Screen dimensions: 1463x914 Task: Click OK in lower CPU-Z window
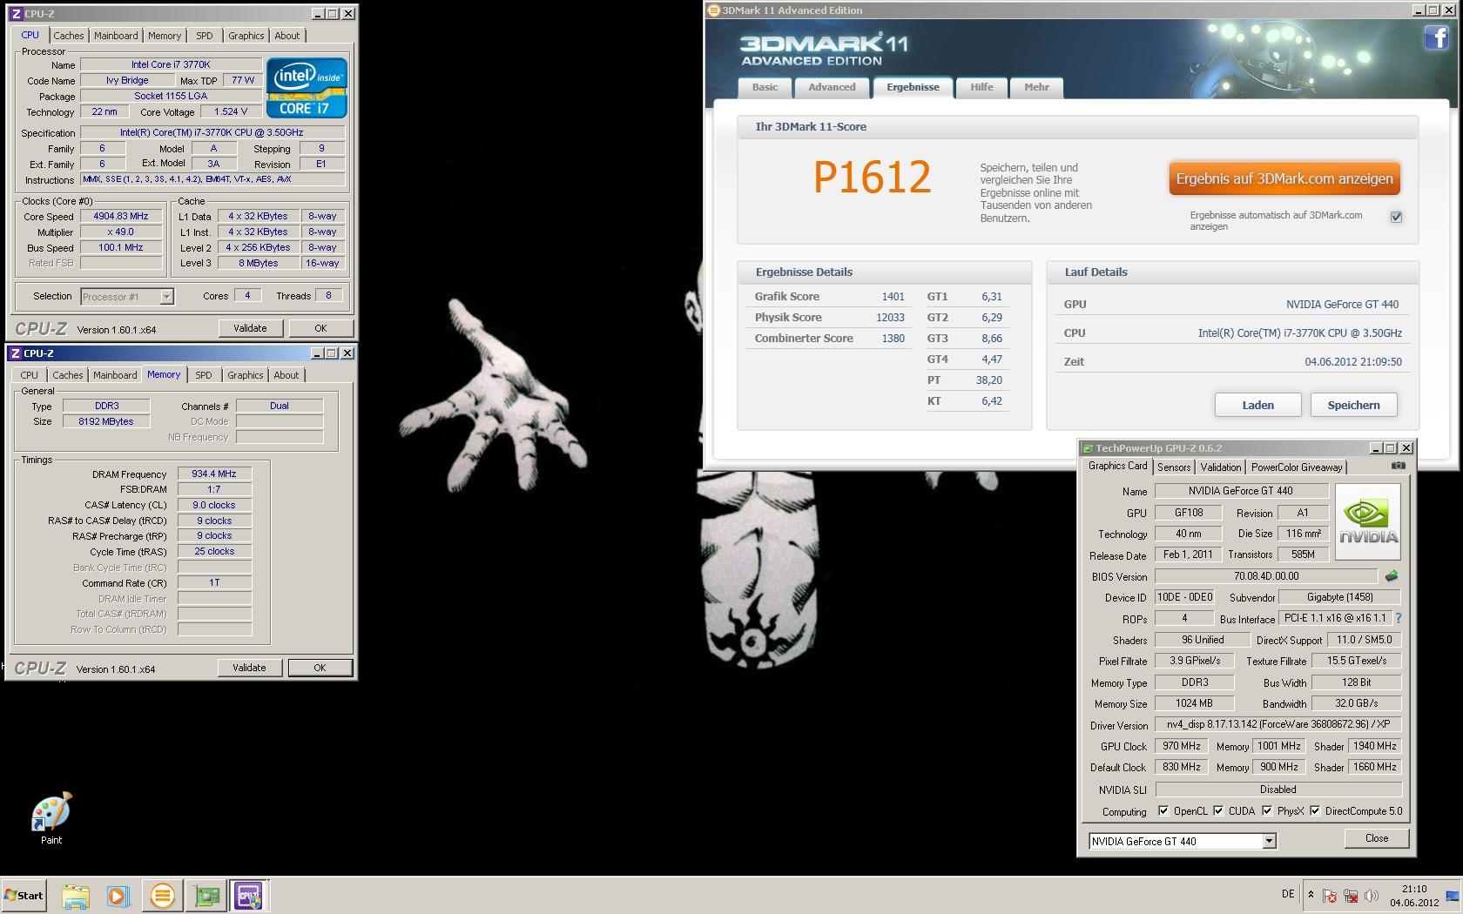click(320, 668)
